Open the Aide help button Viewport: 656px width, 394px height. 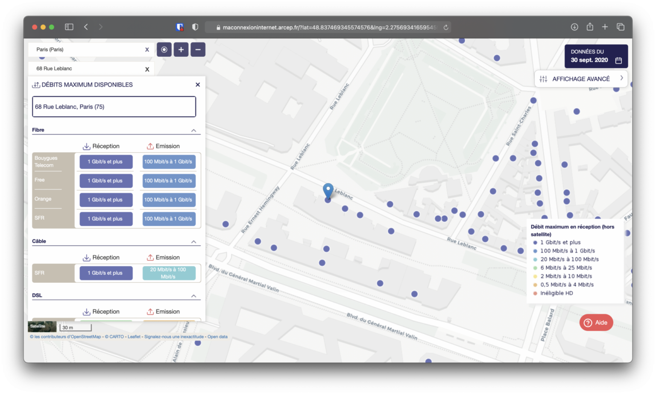pyautogui.click(x=596, y=323)
